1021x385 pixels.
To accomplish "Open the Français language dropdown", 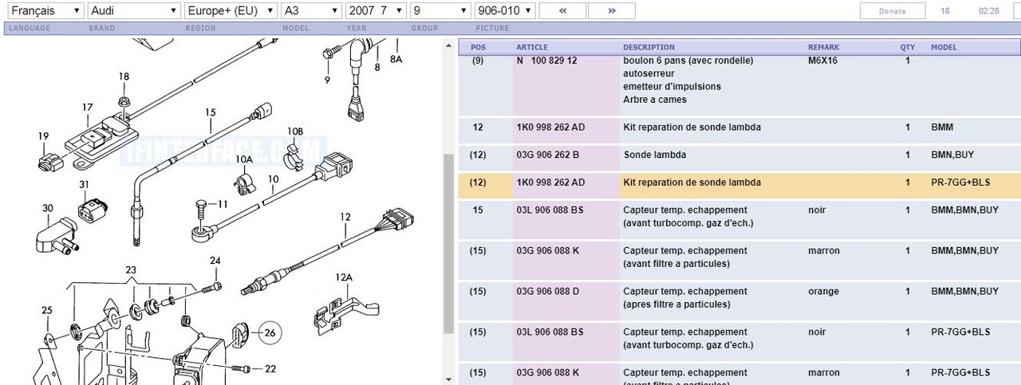I will tap(44, 11).
